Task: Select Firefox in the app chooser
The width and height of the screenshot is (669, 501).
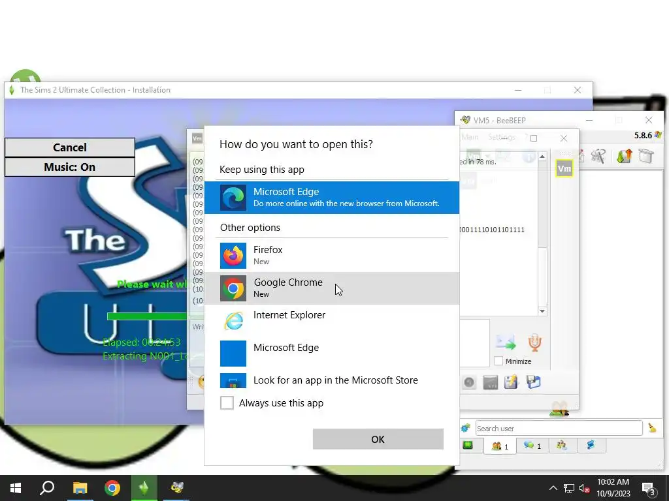Action: point(331,255)
